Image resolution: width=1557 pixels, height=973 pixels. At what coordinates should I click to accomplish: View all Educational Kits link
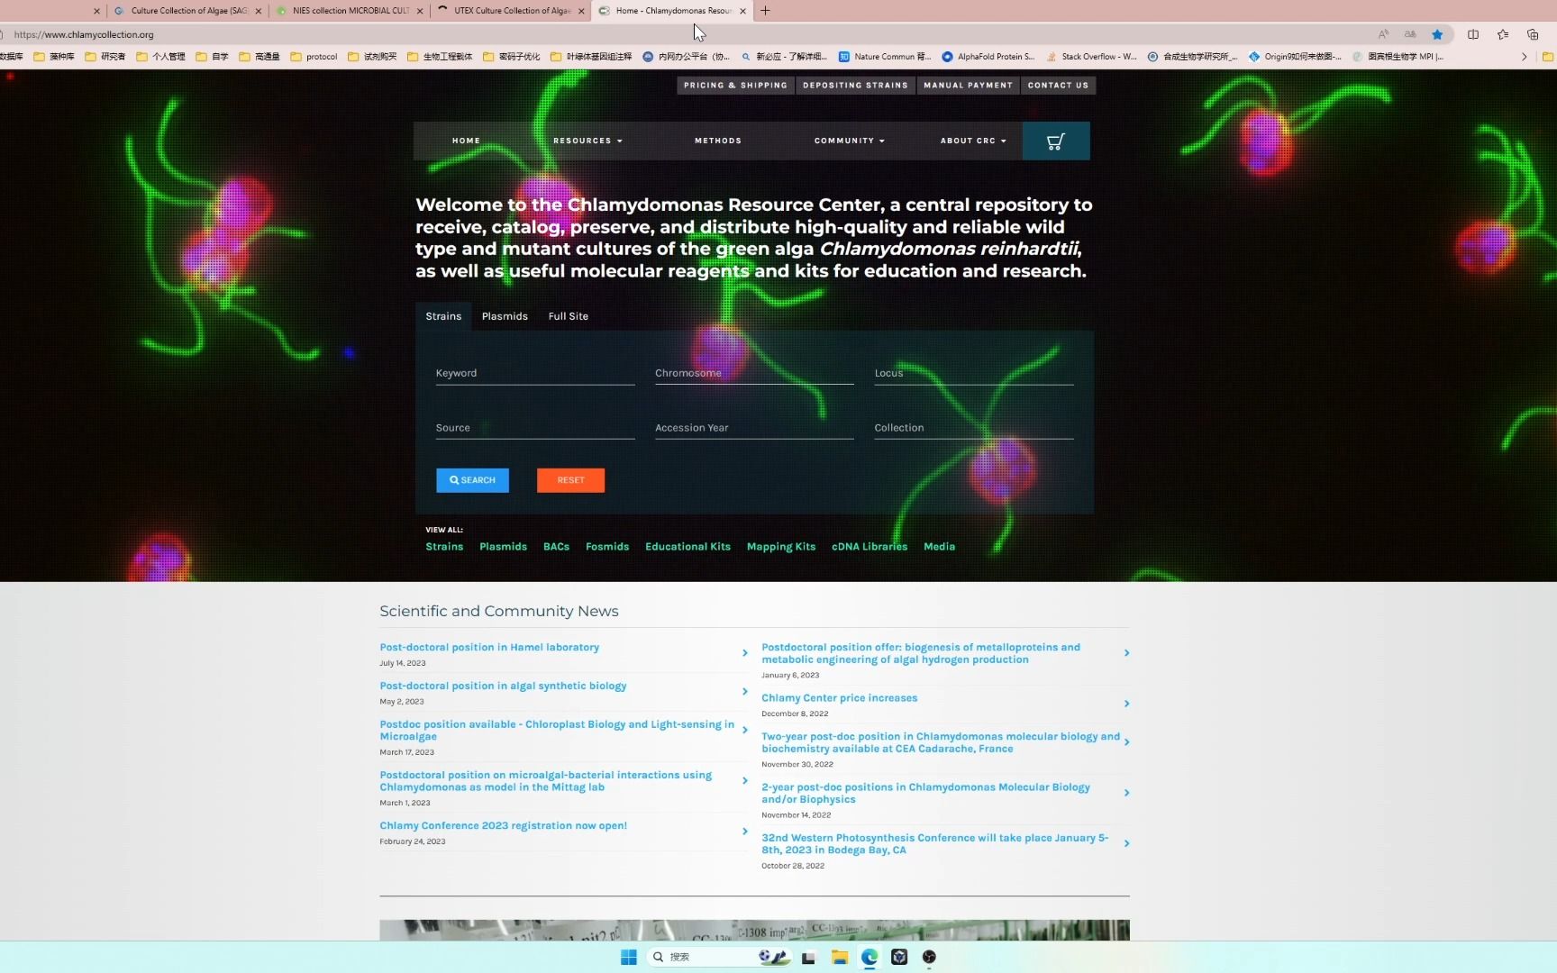pyautogui.click(x=687, y=547)
